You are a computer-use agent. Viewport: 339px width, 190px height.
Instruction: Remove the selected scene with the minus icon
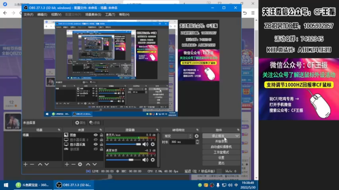coord(32,164)
